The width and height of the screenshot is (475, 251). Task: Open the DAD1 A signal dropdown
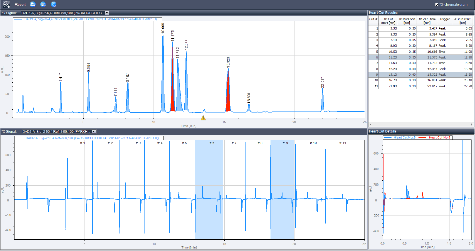coord(107,12)
